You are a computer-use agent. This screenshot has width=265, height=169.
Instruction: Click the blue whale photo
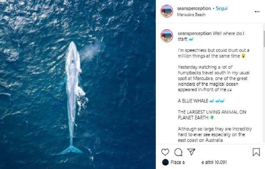[x=78, y=84]
